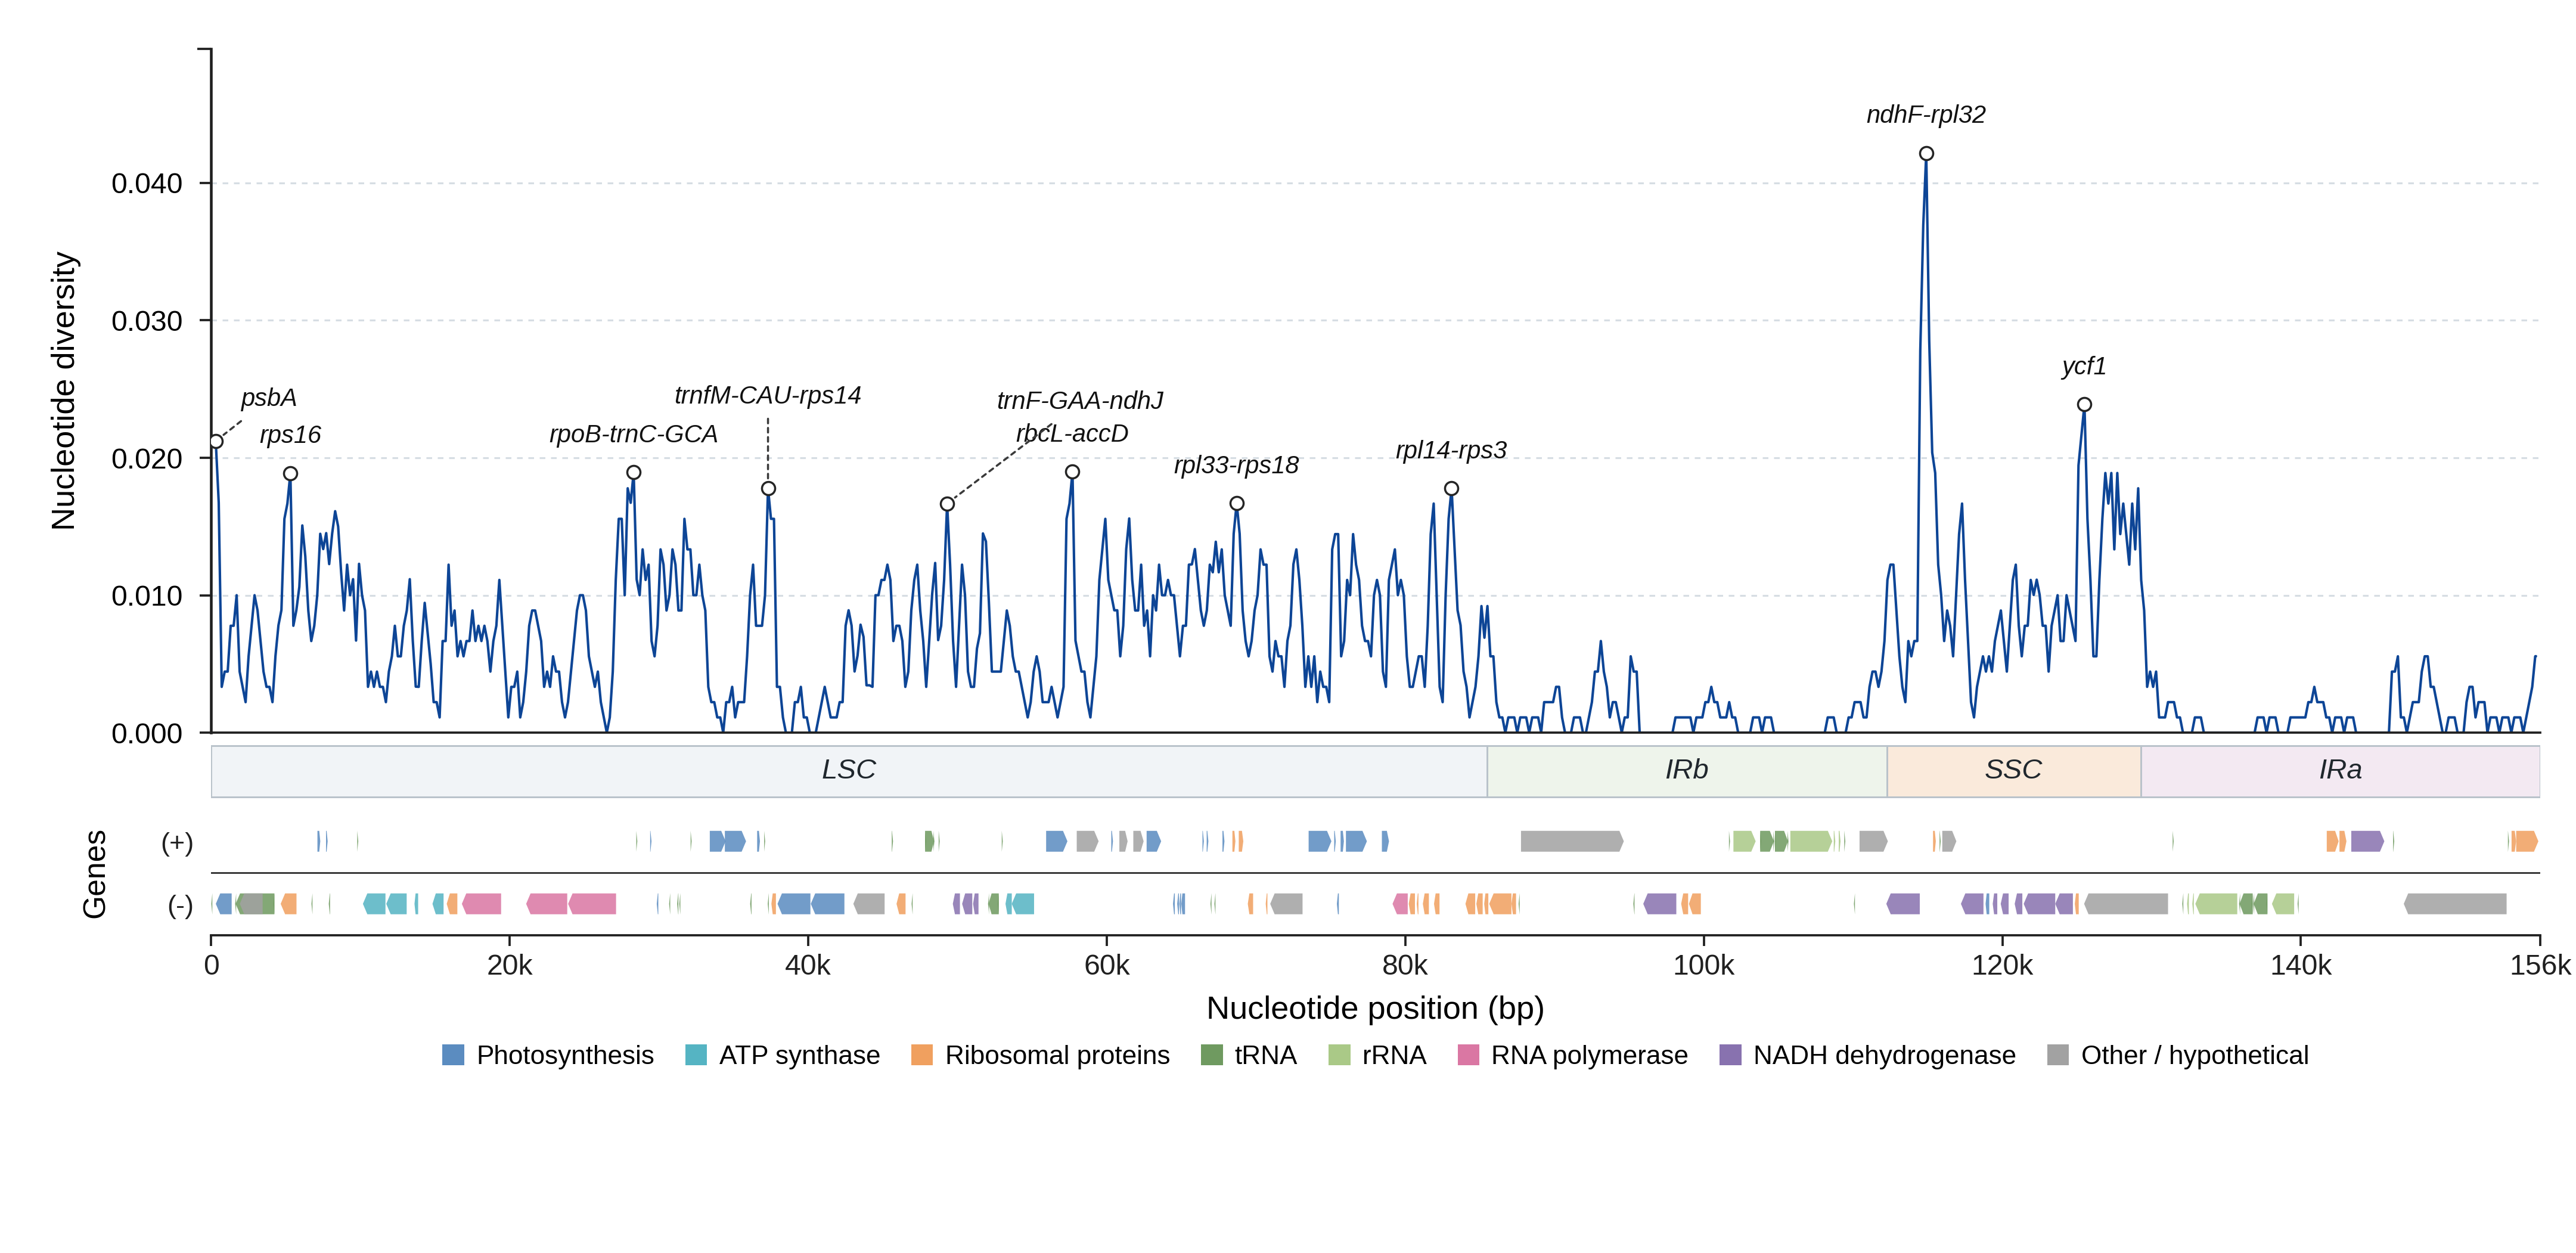Click the 0.020 y-axis tick label
2576x1253 pixels.
click(x=147, y=459)
